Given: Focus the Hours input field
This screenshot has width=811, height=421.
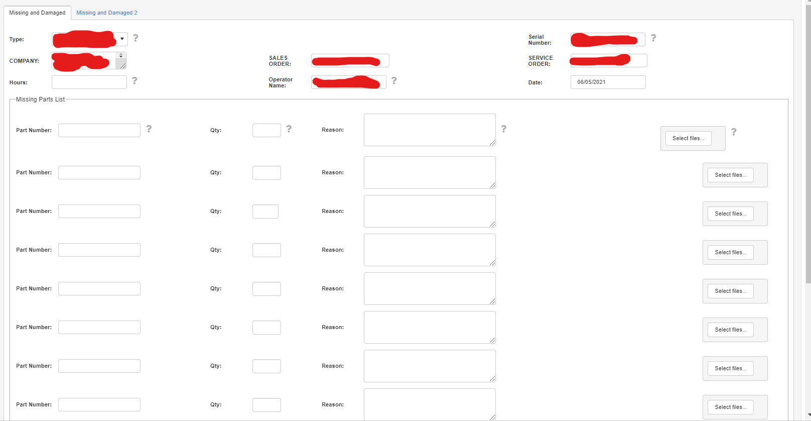Looking at the screenshot, I should click(x=89, y=82).
